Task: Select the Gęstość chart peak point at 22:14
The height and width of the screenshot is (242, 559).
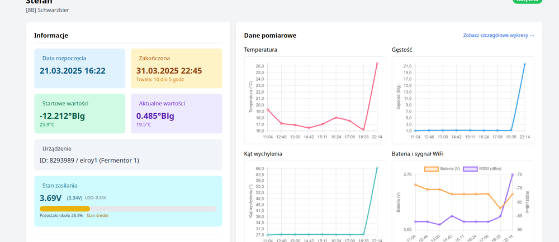Action: (x=524, y=64)
